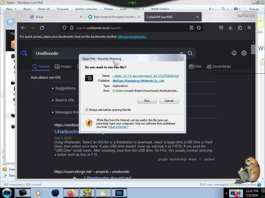Open the extensions puzzle icon
This screenshot has width=265, height=198.
click(240, 28)
